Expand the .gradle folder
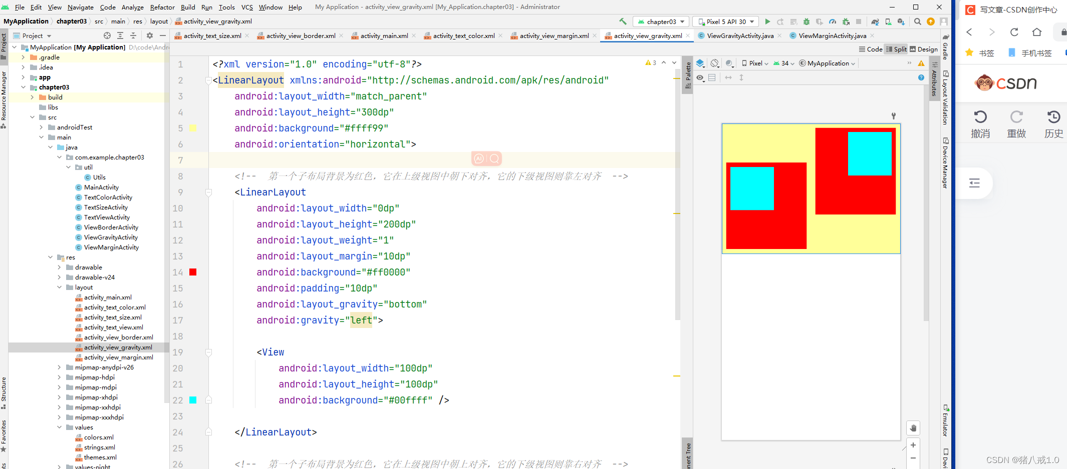The image size is (1067, 469). [23, 57]
